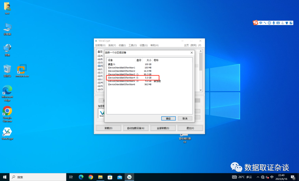This screenshot has width=299, height=181.
Task: Open the 此电脑 desktop icon
Action: [7, 29]
